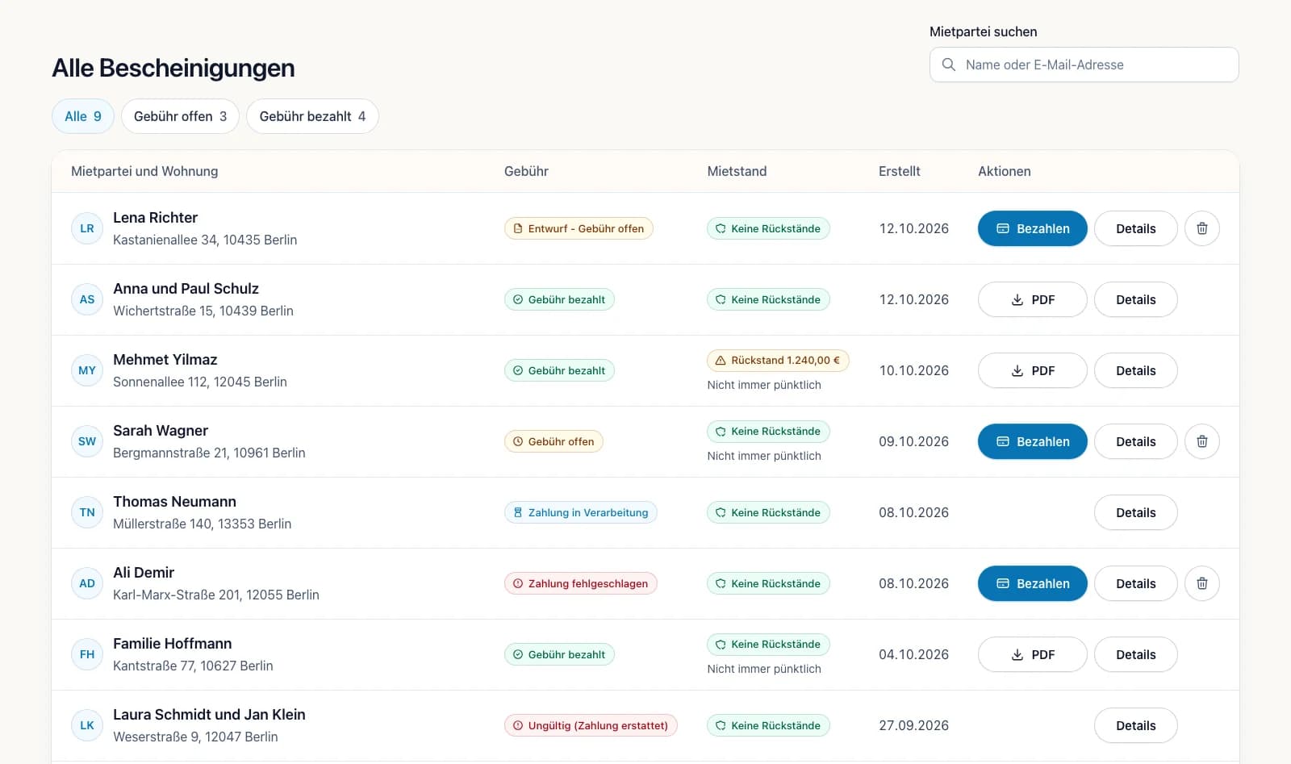Click date 27.09.2026
This screenshot has width=1291, height=764.
913,725
